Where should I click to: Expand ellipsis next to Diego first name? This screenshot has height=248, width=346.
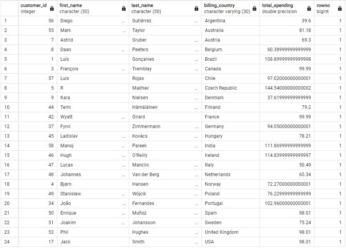click(123, 22)
